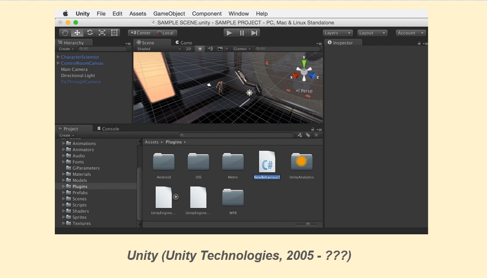Image resolution: width=487 pixels, height=278 pixels.
Task: Expand the Scripts folder
Action: (x=63, y=205)
